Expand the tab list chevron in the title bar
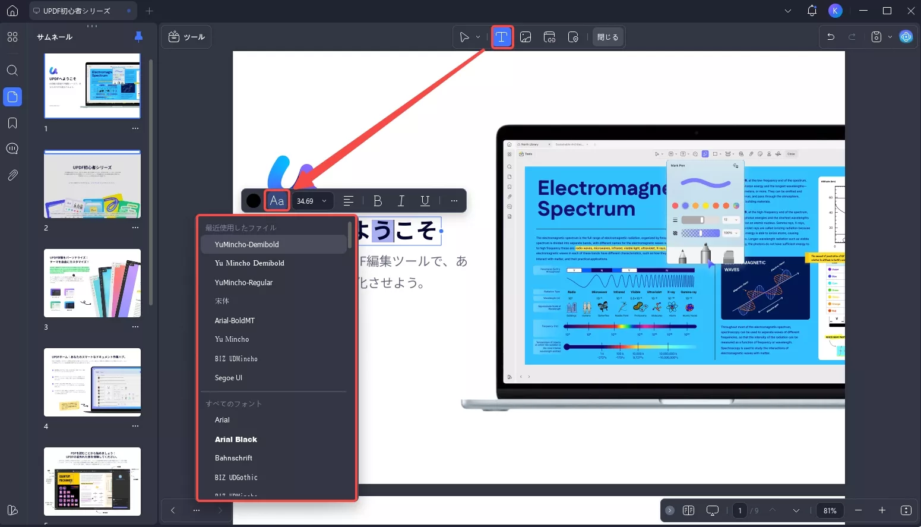The height and width of the screenshot is (527, 921). pos(788,11)
